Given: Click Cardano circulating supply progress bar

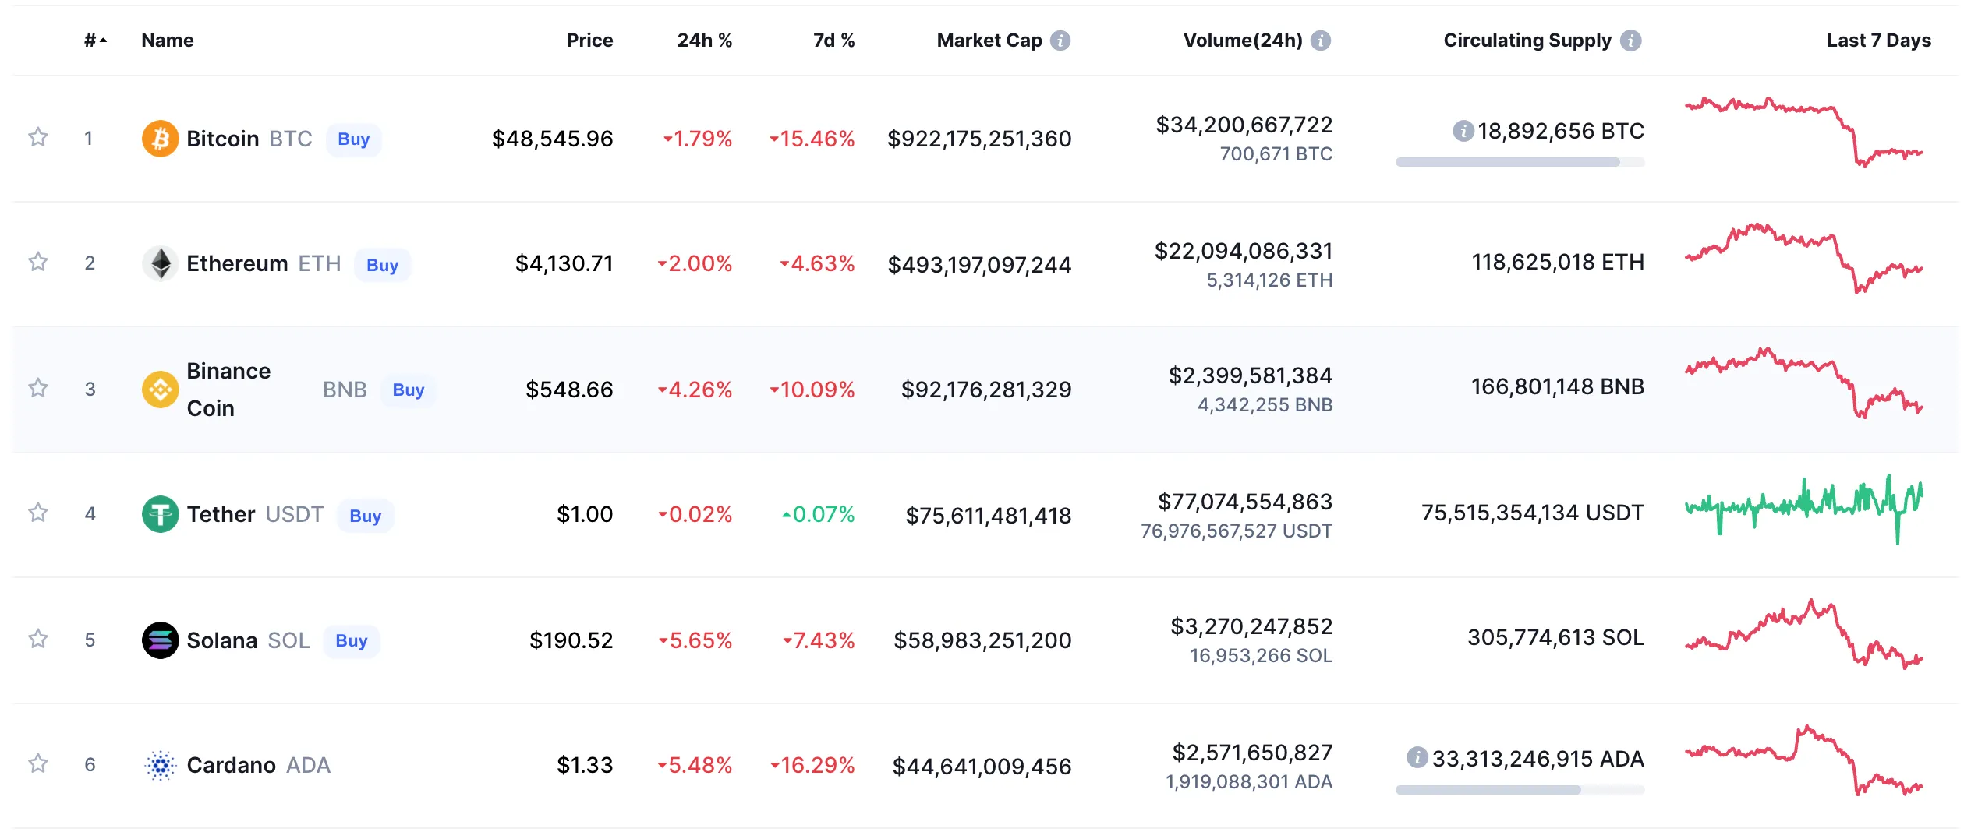Looking at the screenshot, I should pos(1520,790).
